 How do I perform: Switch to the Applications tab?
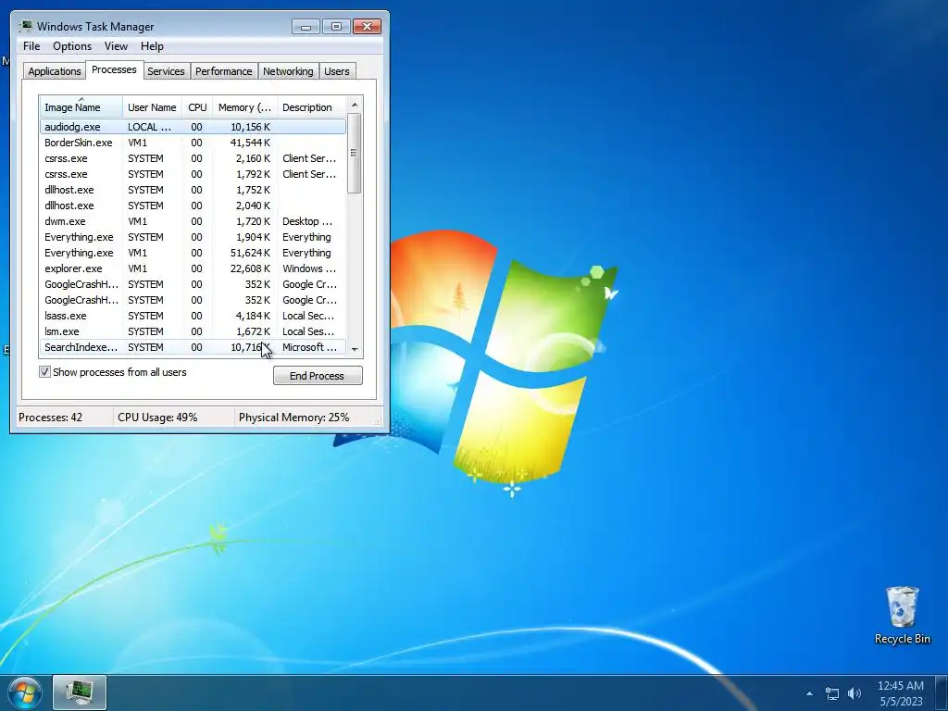55,71
